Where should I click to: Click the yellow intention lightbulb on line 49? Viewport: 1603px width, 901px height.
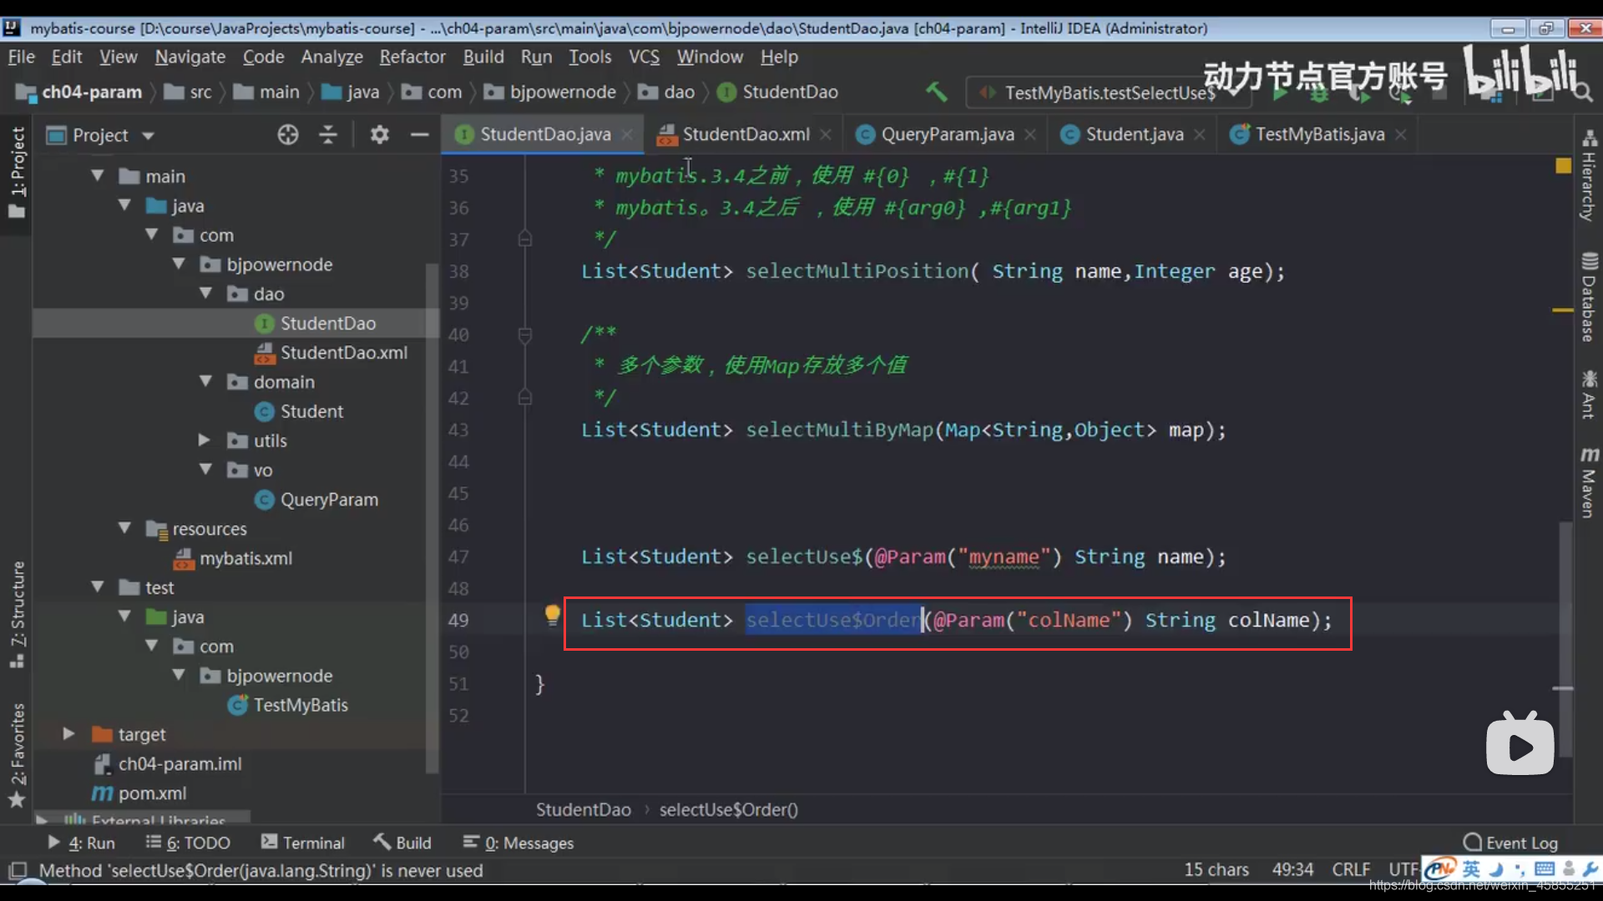point(552,615)
